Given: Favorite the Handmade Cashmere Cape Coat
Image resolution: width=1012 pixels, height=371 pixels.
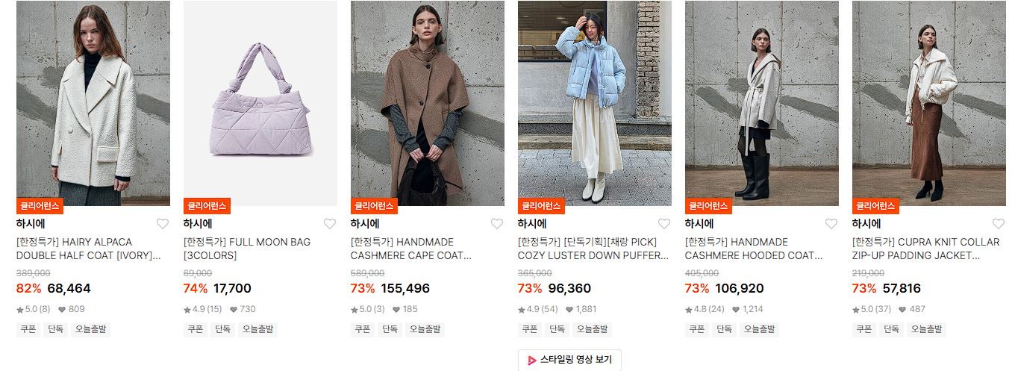Looking at the screenshot, I should (496, 224).
